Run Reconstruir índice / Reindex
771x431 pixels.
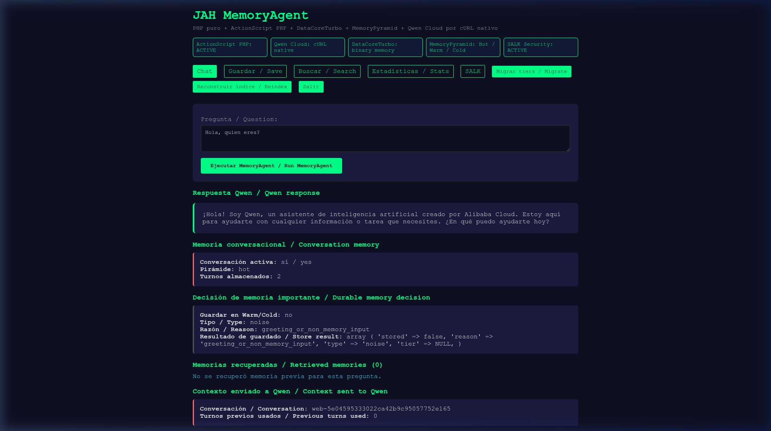242,87
